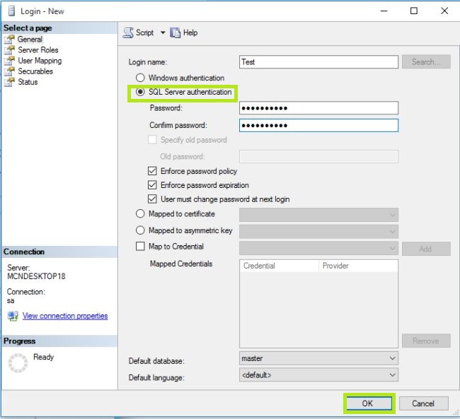This screenshot has height=419, width=460.
Task: Click the Script toolbar label
Action: pos(144,33)
